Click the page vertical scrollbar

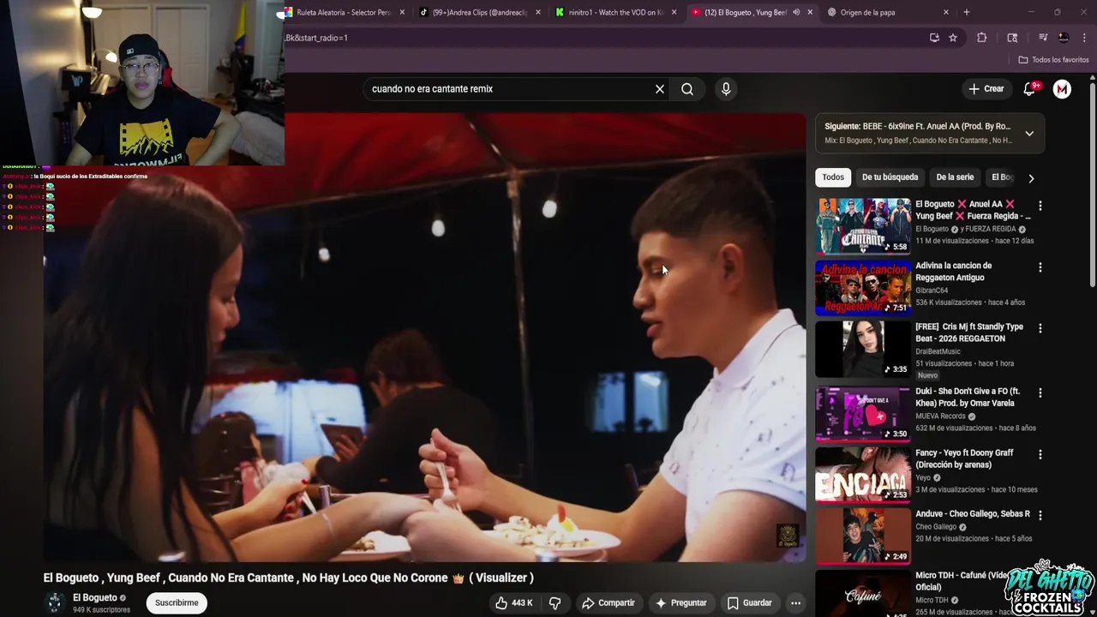point(1092,184)
